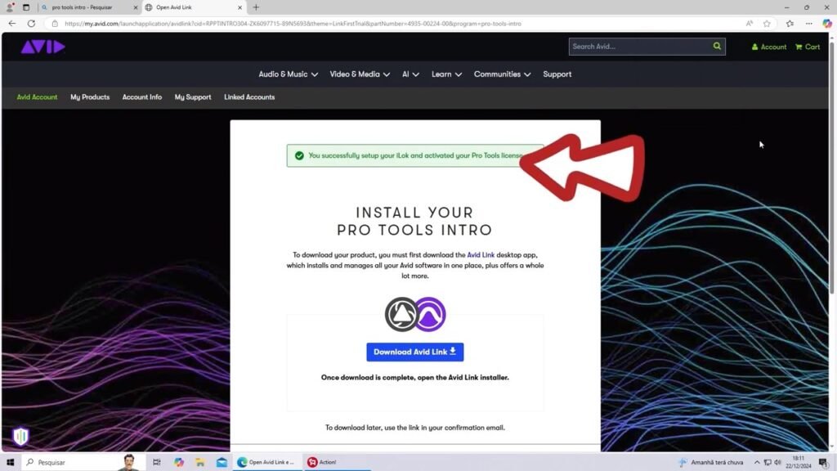Open Linked Accounts

(249, 97)
